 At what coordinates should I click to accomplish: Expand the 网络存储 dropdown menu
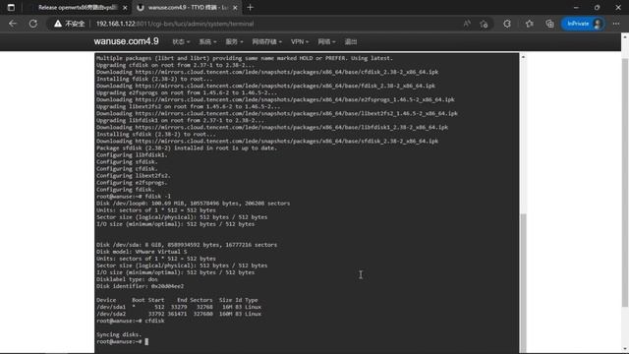[x=266, y=41]
